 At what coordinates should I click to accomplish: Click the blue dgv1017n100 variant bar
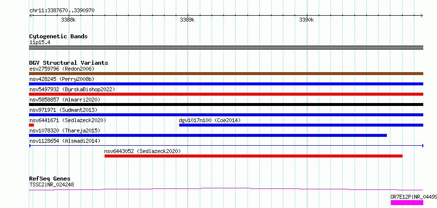tap(301, 125)
